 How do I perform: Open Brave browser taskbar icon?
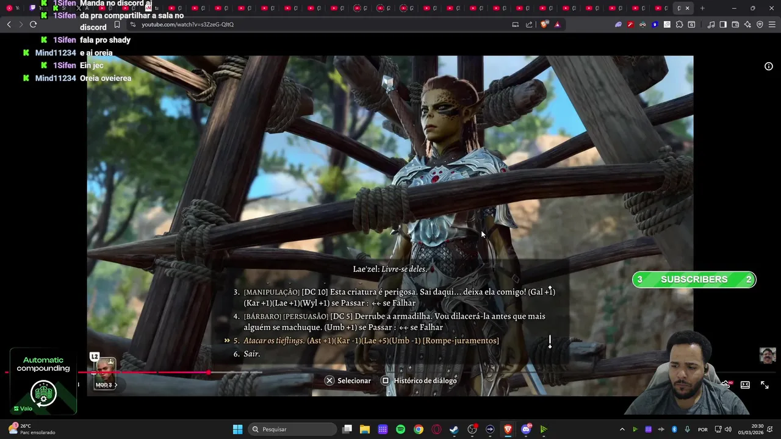[x=508, y=429]
